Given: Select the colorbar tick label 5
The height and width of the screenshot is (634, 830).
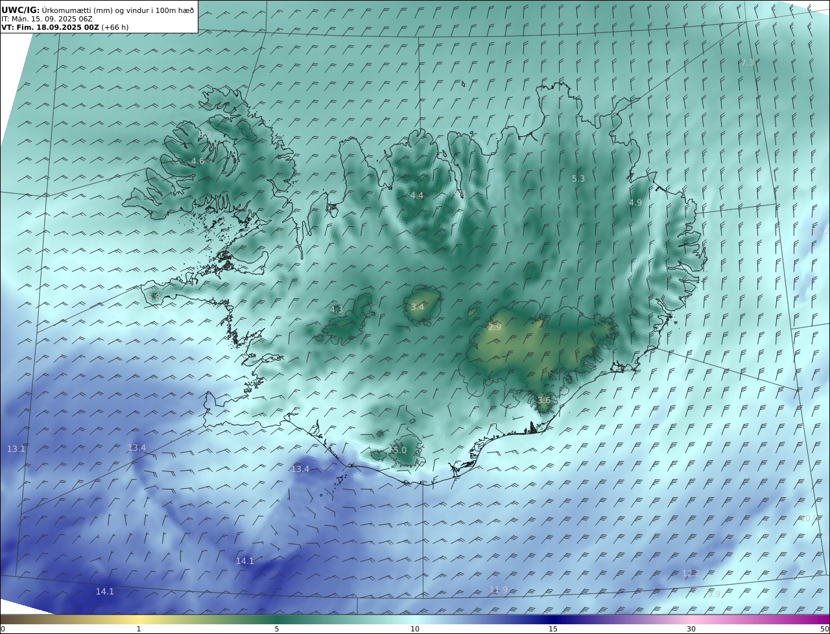Looking at the screenshot, I should point(277,629).
